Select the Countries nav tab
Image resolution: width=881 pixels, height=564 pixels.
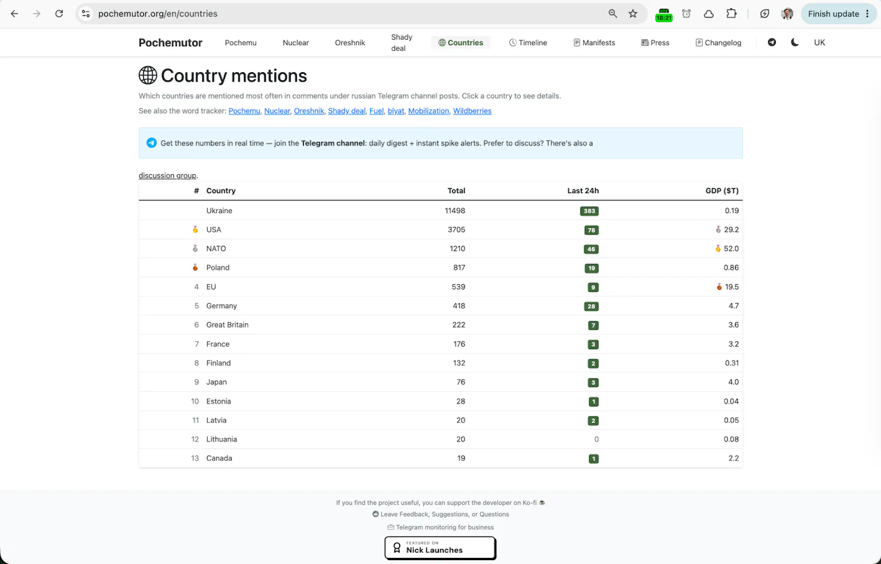(x=460, y=42)
